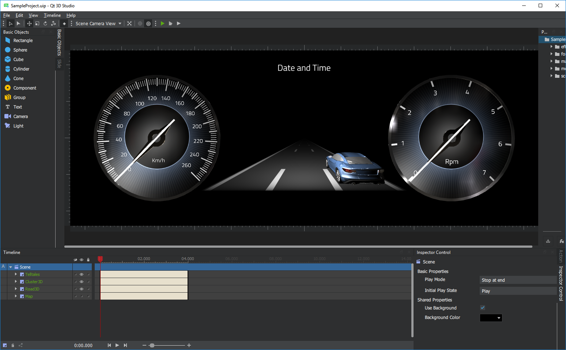Add new layer using bottom-left timeline icon
Image resolution: width=566 pixels, height=350 pixels.
[5, 345]
